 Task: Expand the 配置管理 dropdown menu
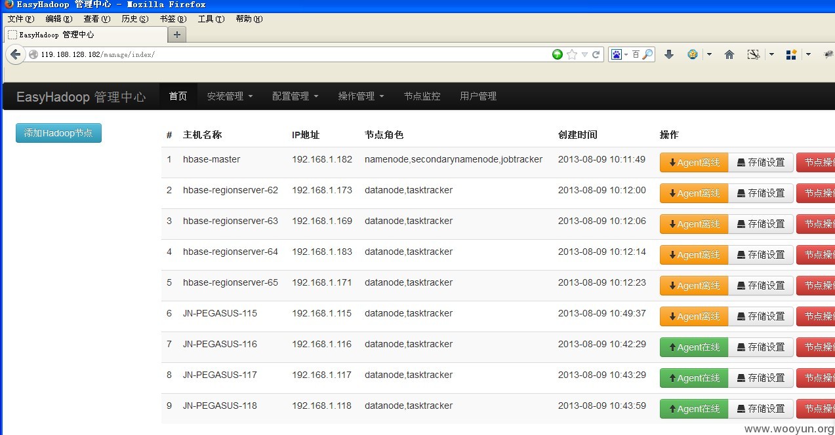[295, 96]
